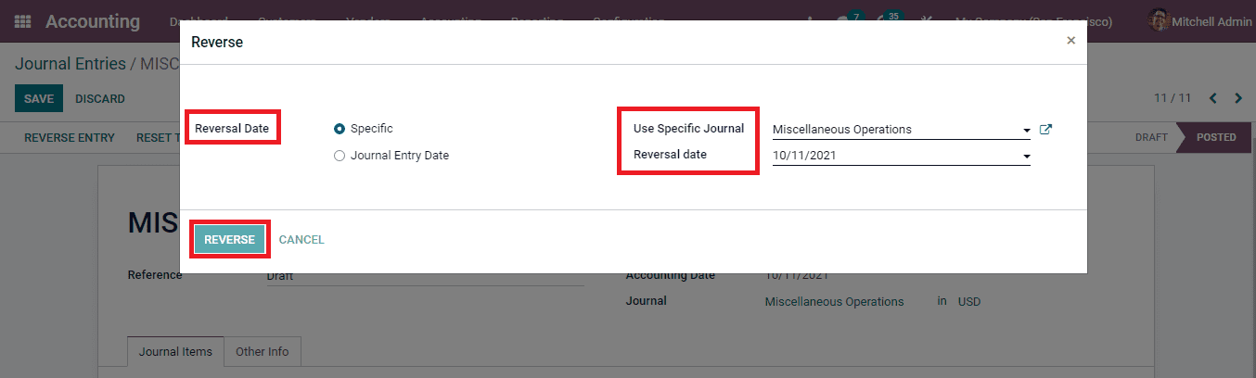The height and width of the screenshot is (378, 1256).
Task: Select the Journal Entry Date radio option
Action: [x=340, y=156]
